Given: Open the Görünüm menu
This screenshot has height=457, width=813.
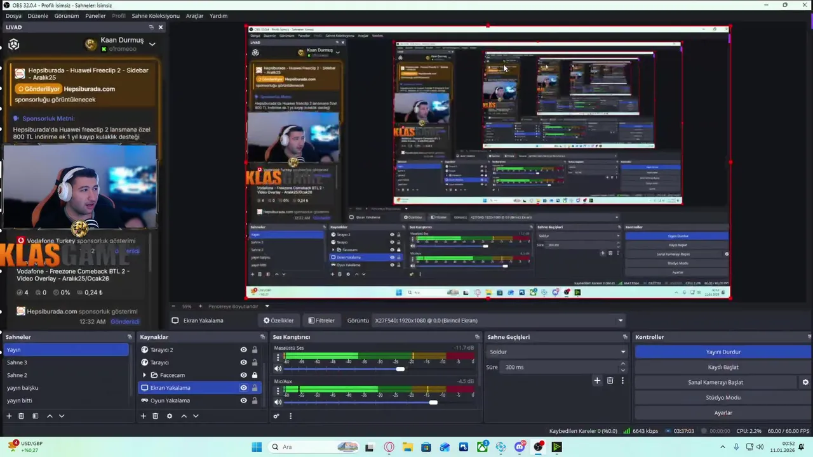Looking at the screenshot, I should (67, 16).
